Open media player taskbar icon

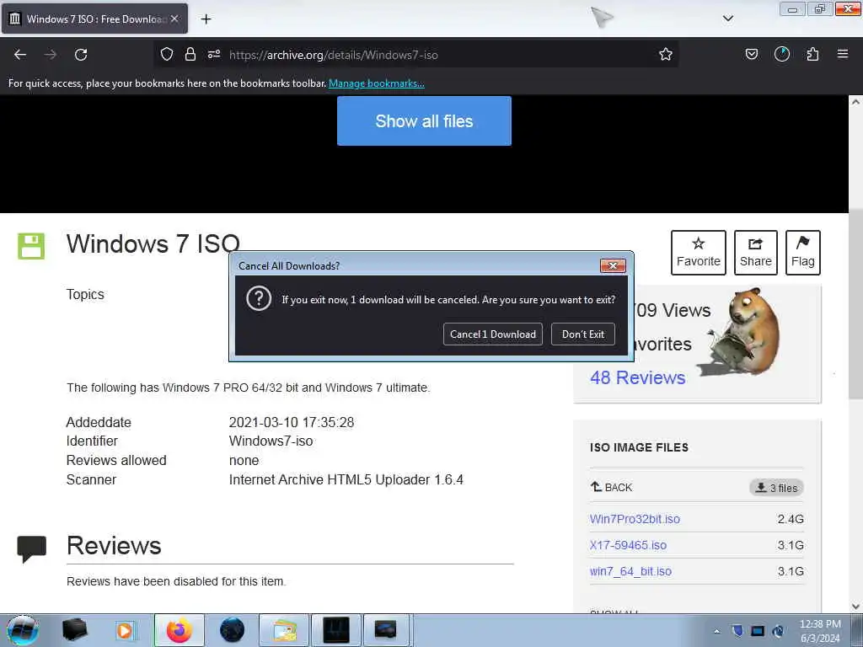coord(125,630)
